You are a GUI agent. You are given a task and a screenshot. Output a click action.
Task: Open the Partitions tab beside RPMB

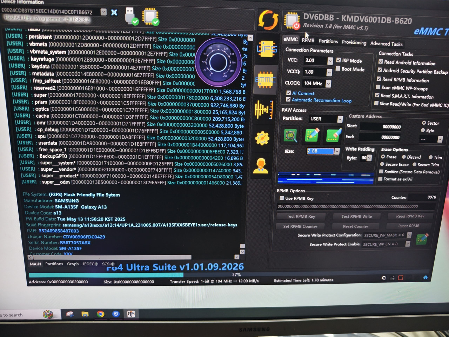tap(328, 41)
